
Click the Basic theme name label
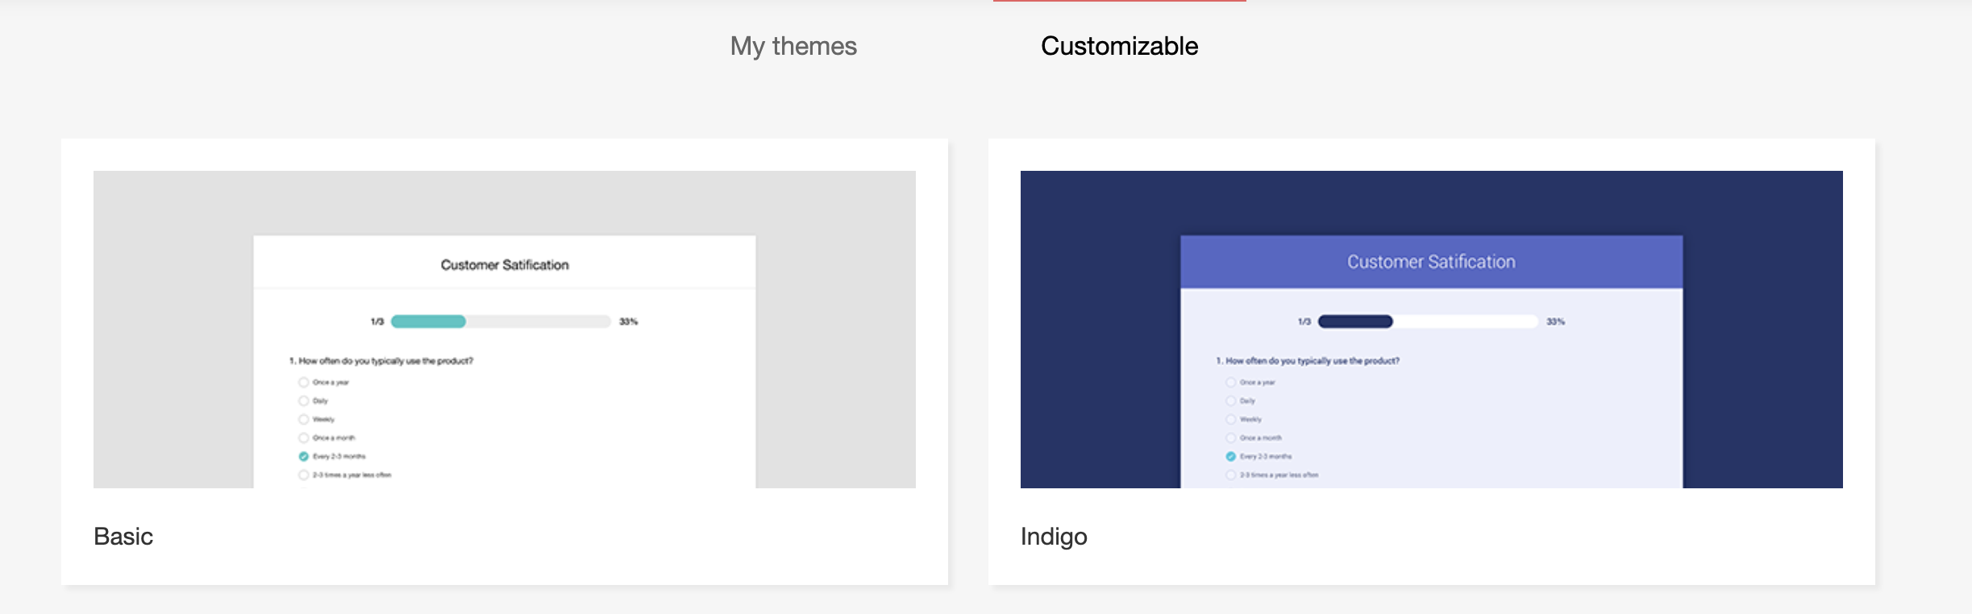click(x=123, y=537)
